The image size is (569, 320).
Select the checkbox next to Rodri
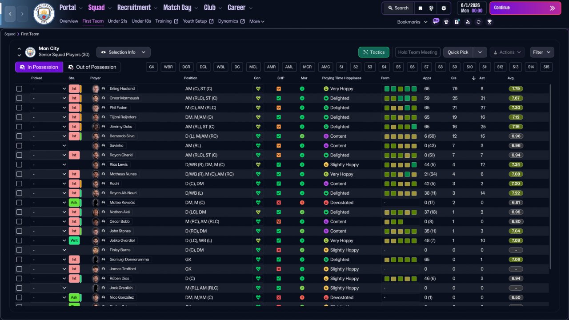(19, 184)
